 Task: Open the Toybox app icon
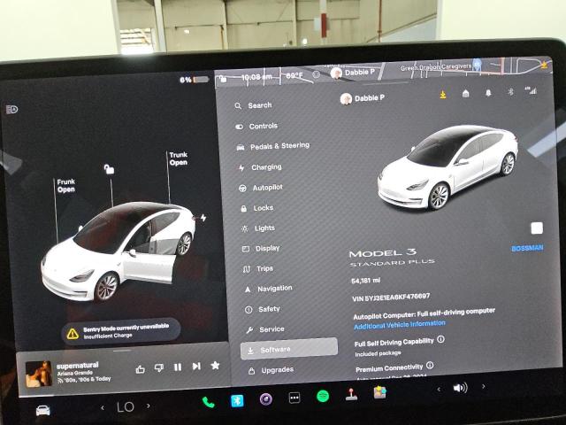(x=379, y=392)
